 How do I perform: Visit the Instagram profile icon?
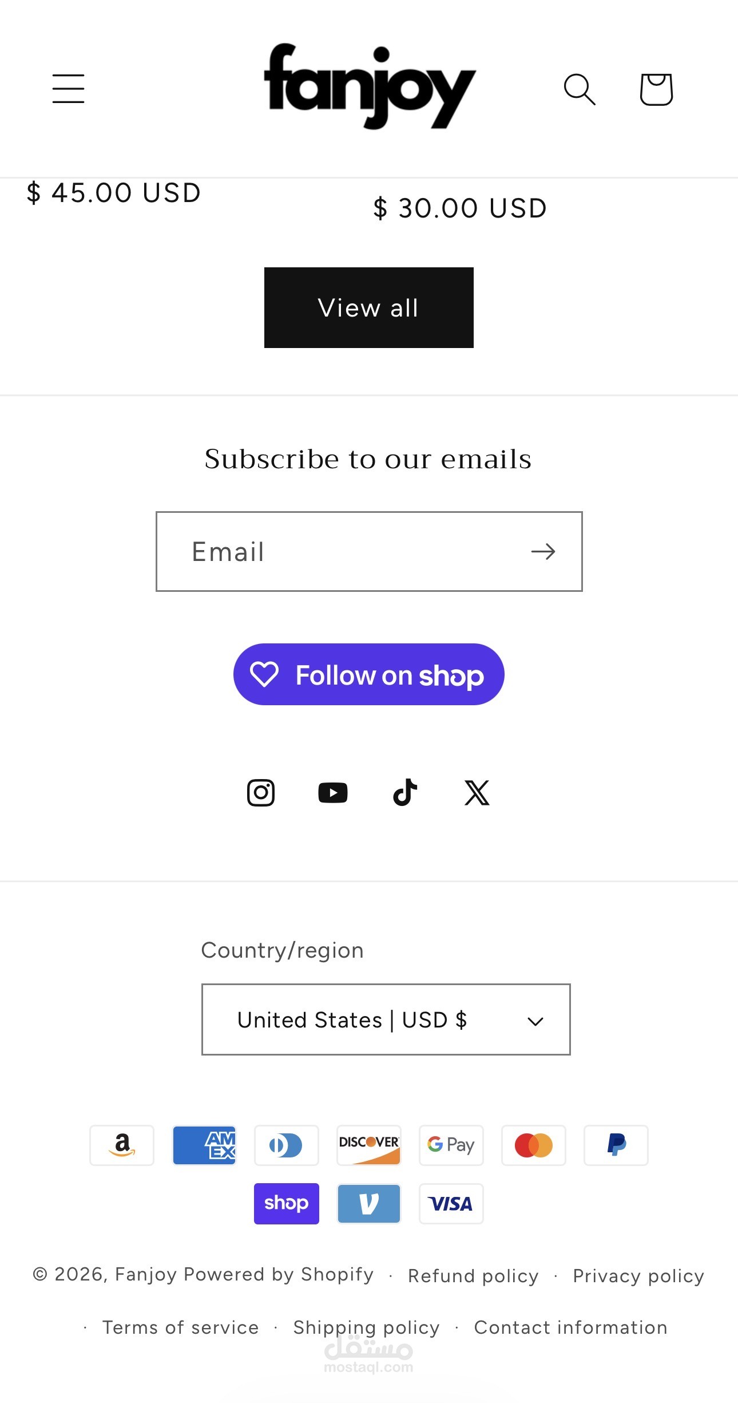click(261, 793)
